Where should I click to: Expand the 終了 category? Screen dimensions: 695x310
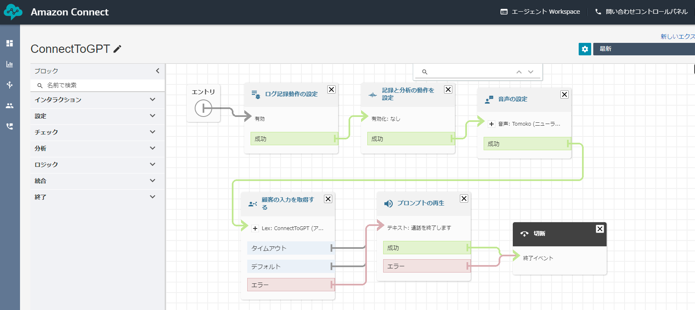pos(98,197)
